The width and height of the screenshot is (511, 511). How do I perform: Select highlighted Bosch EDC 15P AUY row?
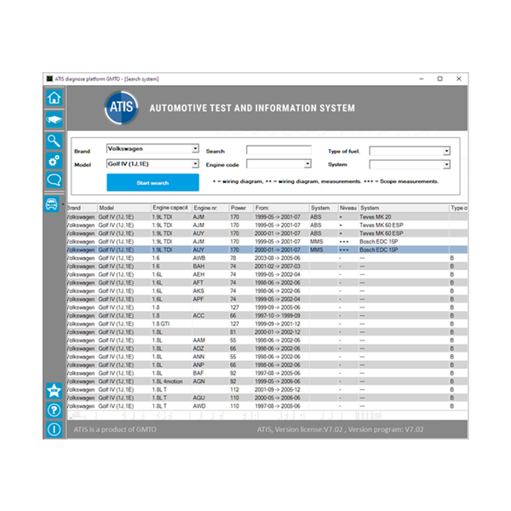point(267,250)
